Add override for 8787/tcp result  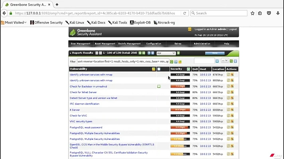(x=232, y=75)
